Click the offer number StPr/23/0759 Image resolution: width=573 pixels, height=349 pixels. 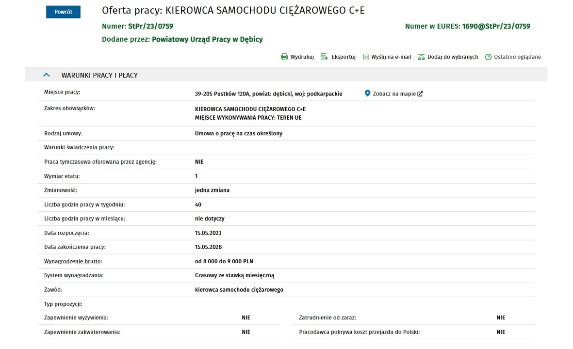click(150, 26)
